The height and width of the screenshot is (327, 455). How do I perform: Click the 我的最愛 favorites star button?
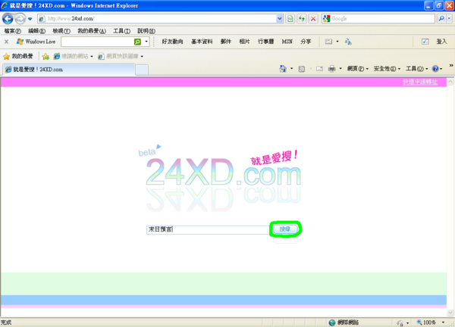tap(18, 56)
